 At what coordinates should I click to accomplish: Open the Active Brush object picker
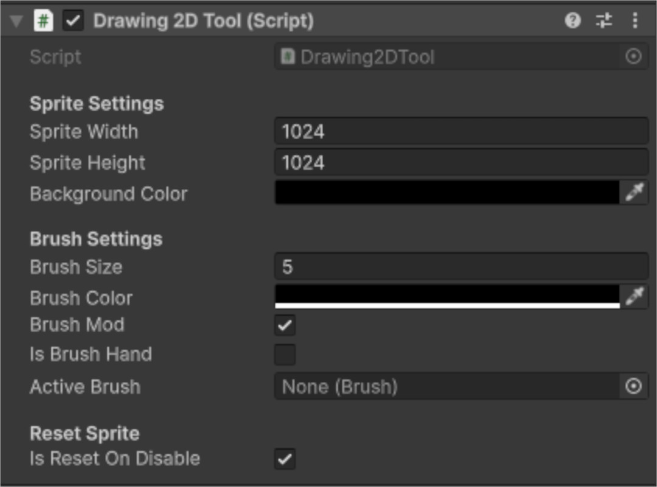[633, 387]
